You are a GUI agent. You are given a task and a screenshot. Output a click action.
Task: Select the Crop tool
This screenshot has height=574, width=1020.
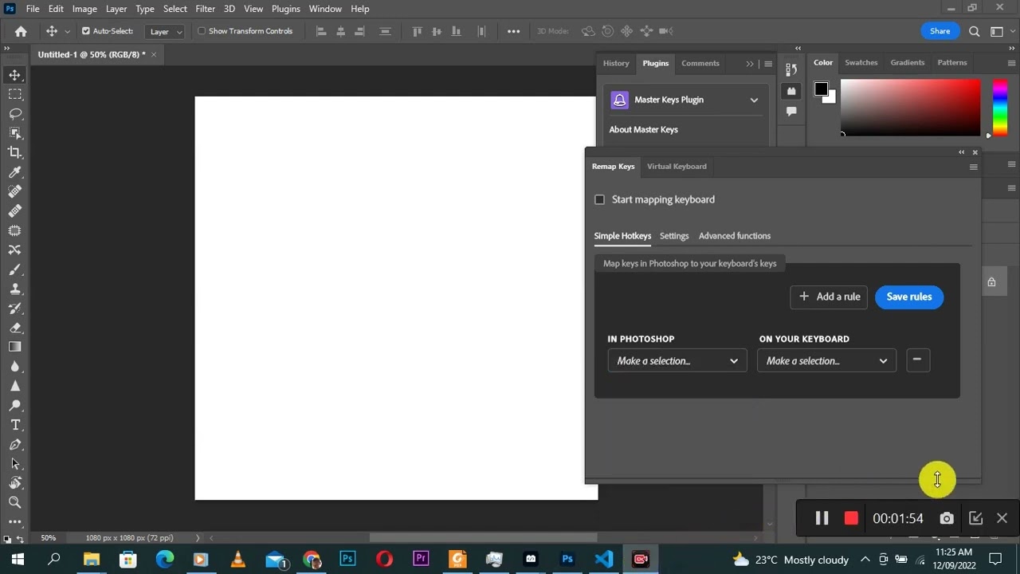pyautogui.click(x=15, y=152)
